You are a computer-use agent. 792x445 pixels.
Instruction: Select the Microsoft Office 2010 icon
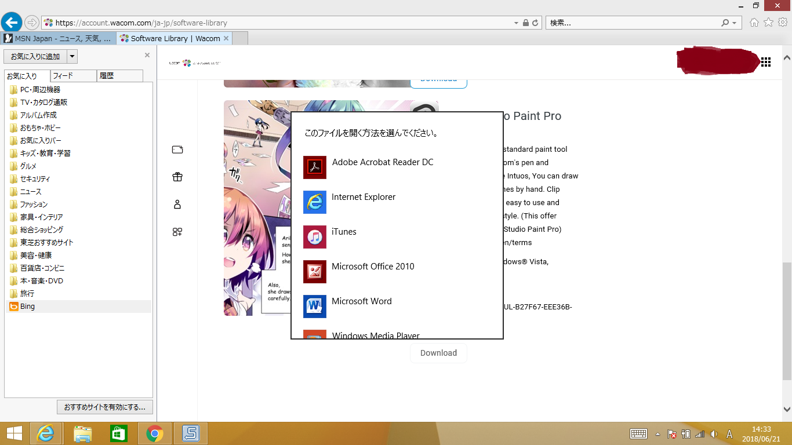pos(315,272)
